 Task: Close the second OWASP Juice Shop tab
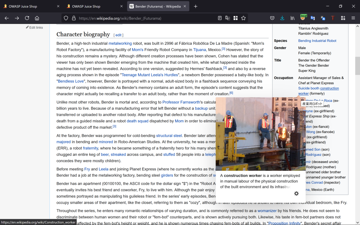pos(121,6)
